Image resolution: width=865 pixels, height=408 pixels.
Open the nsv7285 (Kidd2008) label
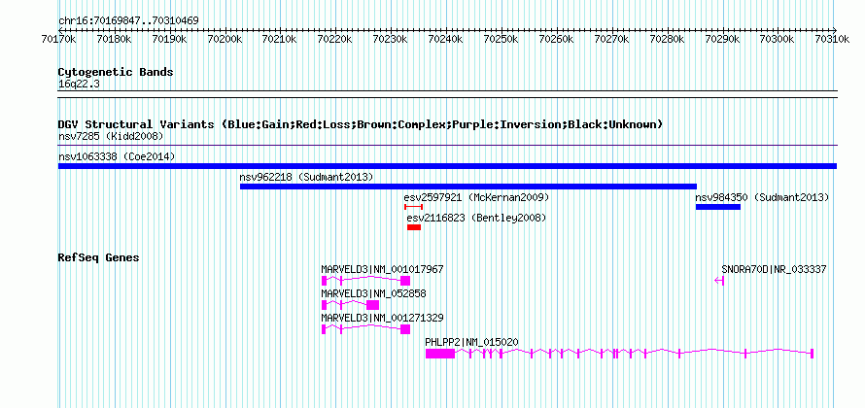pyautogui.click(x=111, y=136)
